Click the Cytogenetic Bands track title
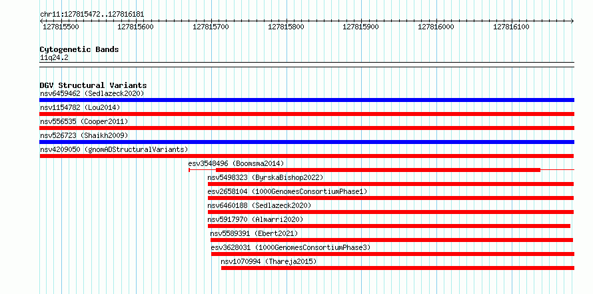 pos(79,49)
